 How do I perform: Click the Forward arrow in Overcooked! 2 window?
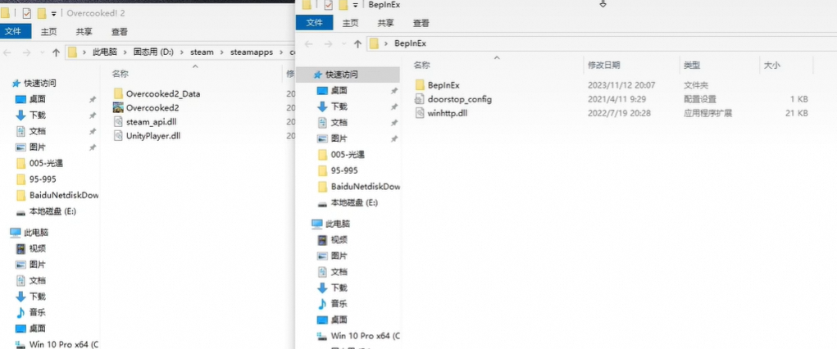(x=26, y=52)
